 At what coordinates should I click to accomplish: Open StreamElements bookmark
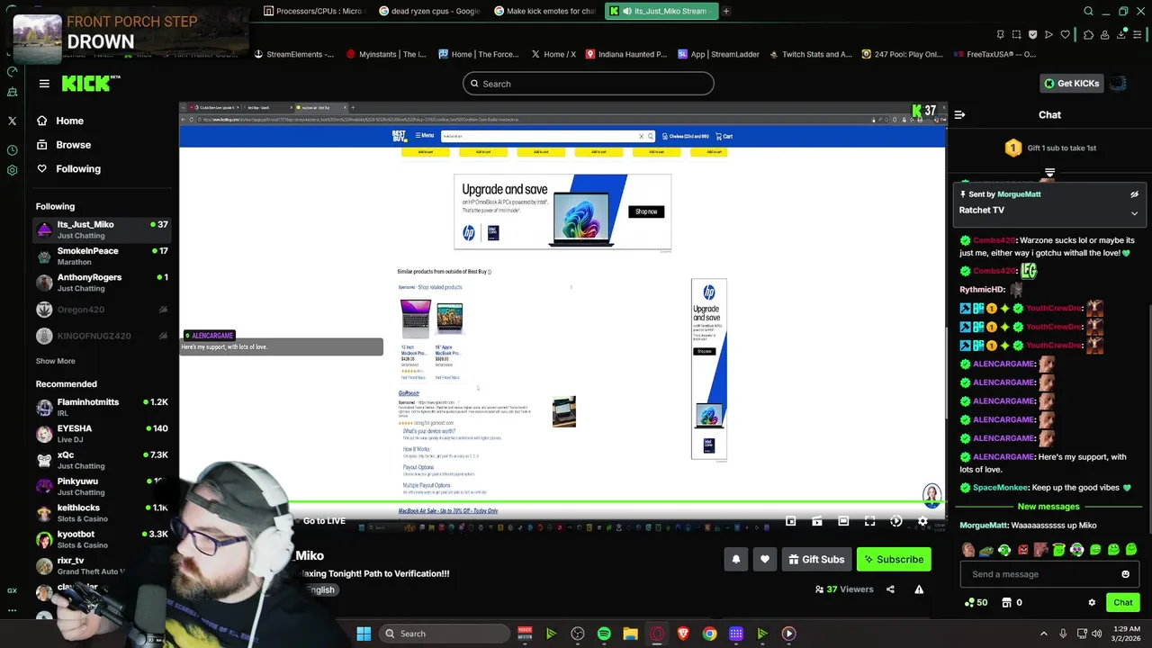pos(294,54)
